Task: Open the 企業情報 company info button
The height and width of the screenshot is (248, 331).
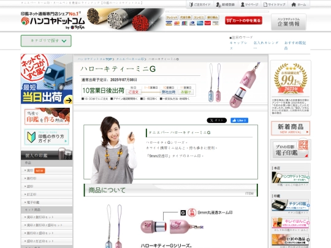Action: [x=289, y=22]
